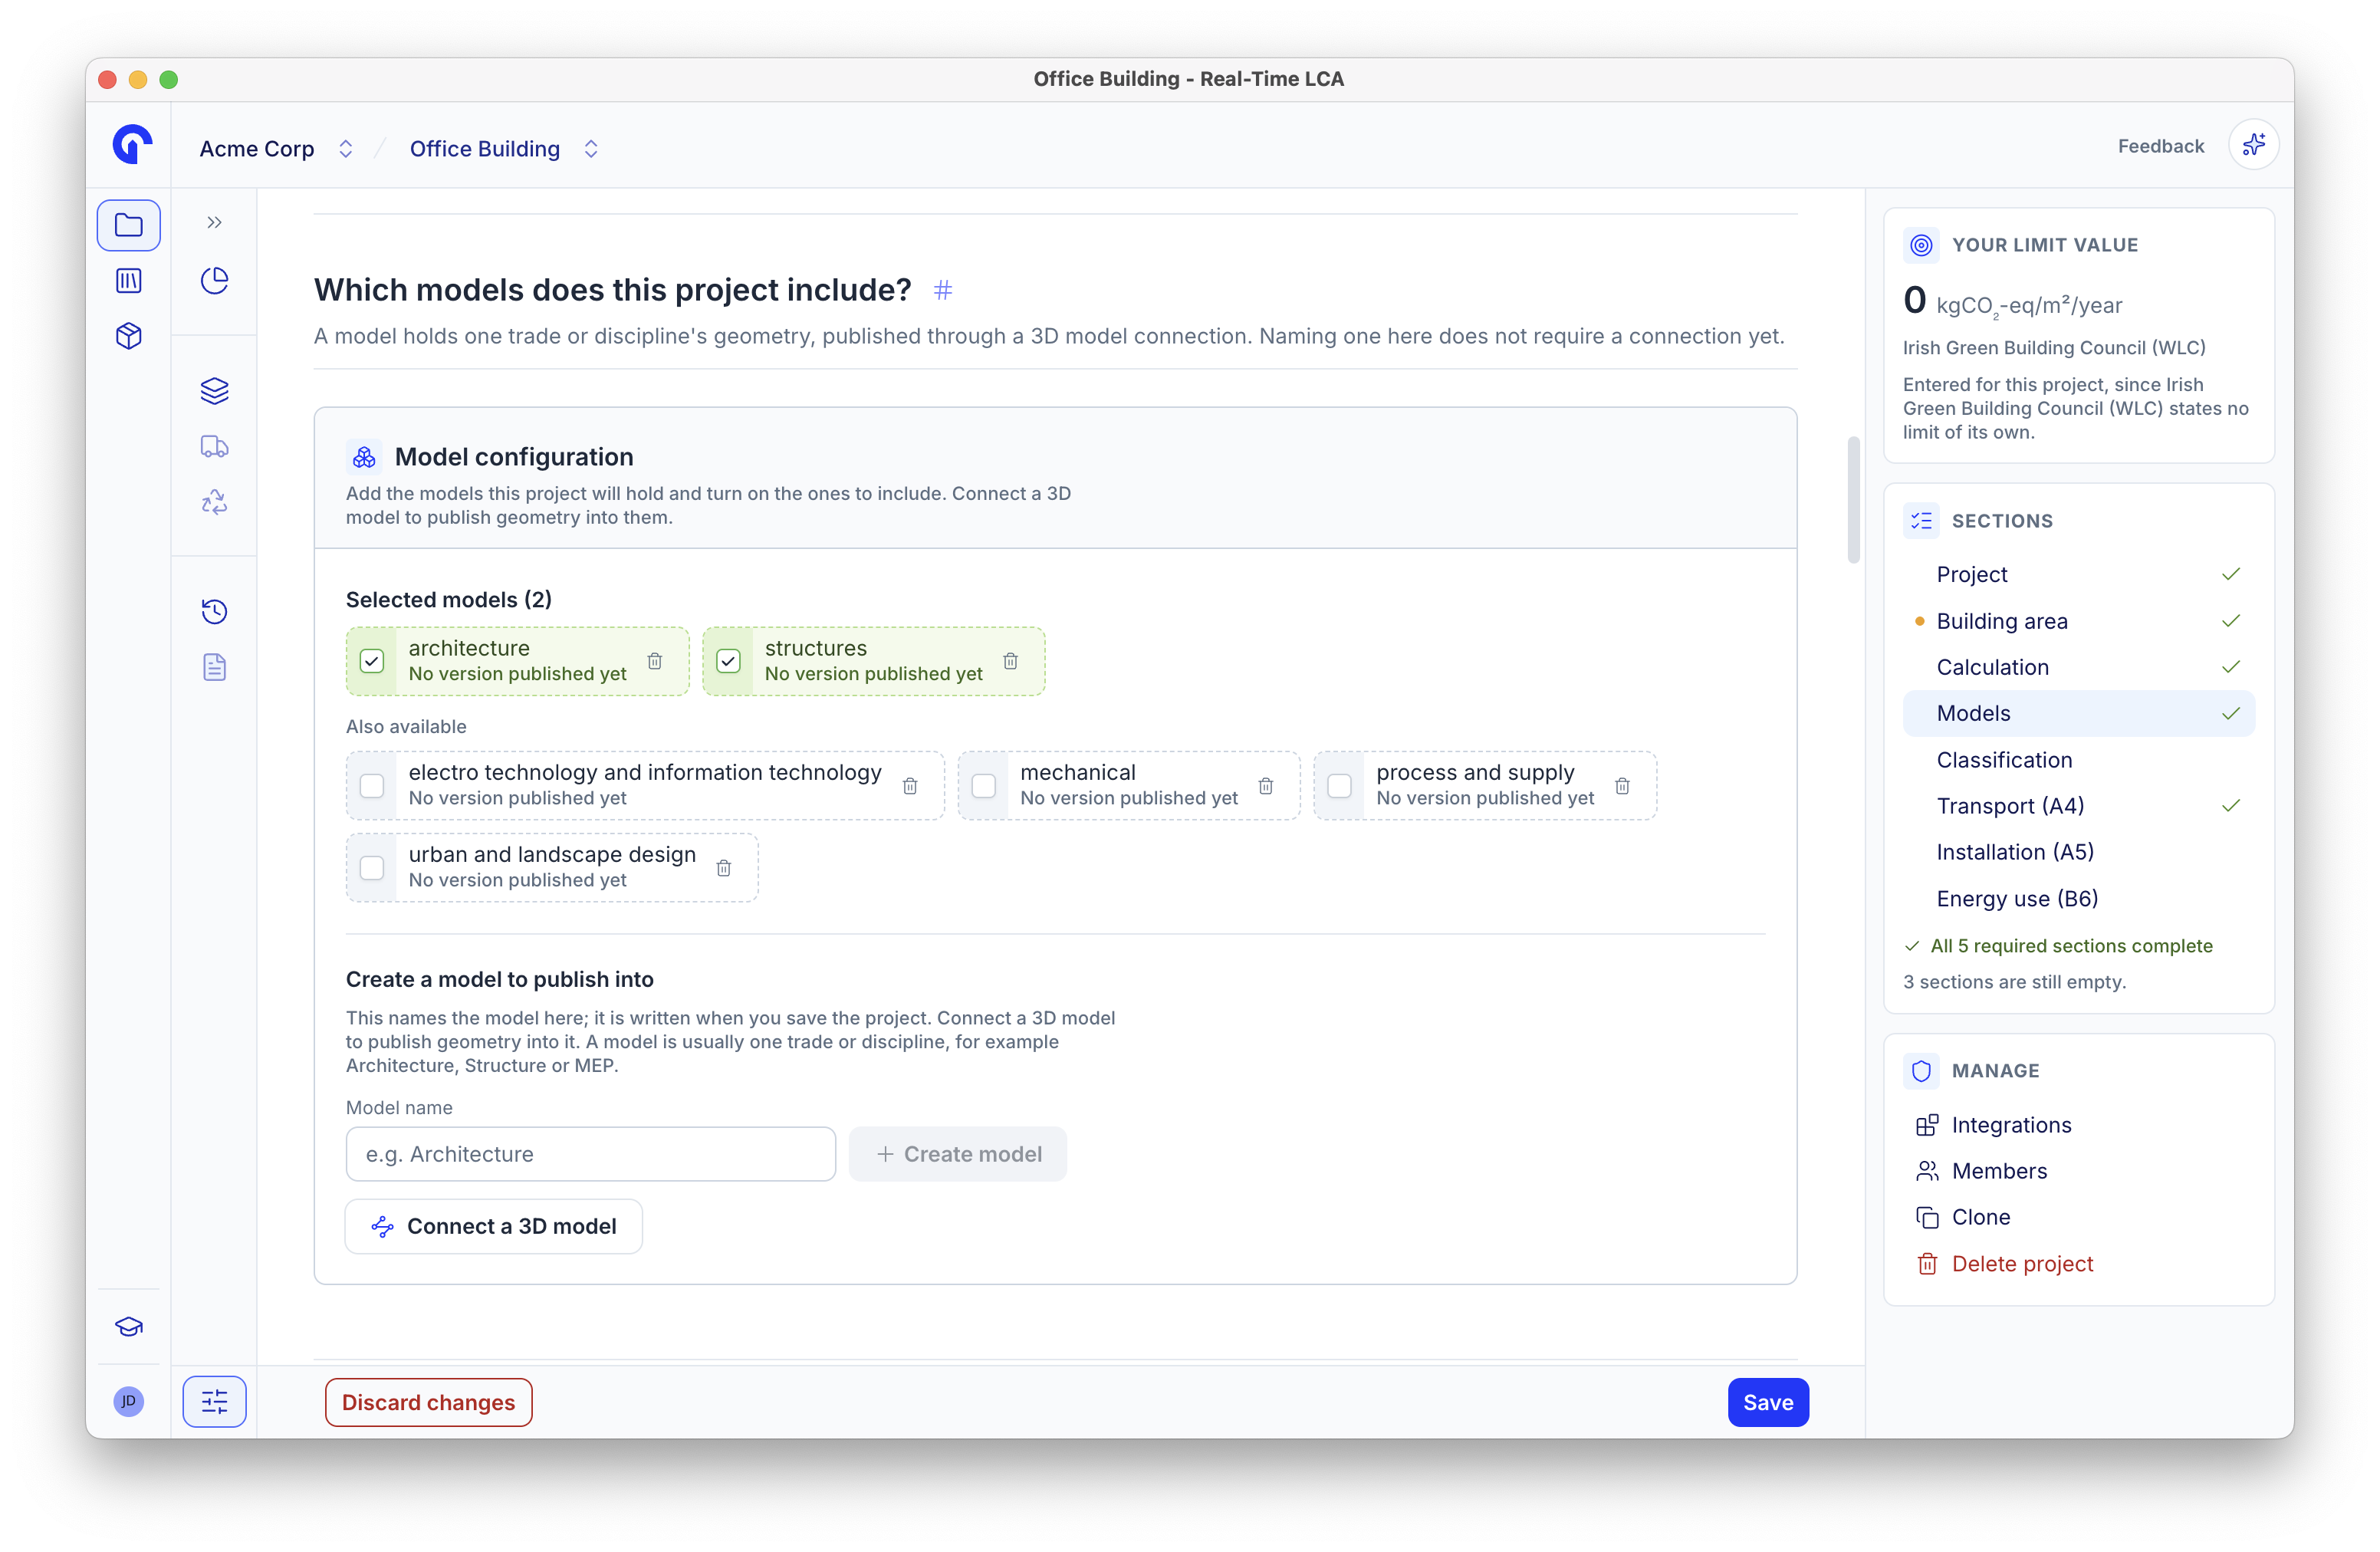2380x1552 pixels.
Task: Open the projects folder icon in the sidebar
Action: click(x=128, y=225)
